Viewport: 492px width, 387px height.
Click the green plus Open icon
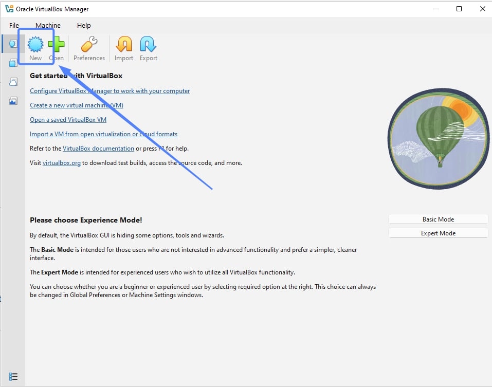(x=57, y=44)
